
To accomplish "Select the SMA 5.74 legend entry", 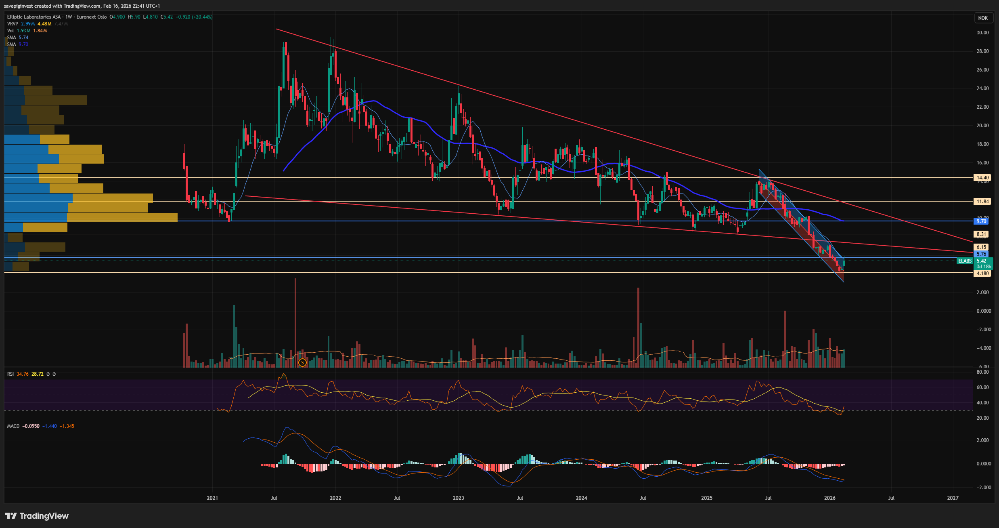I will coord(11,38).
